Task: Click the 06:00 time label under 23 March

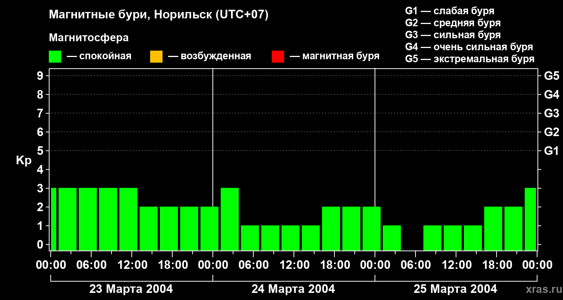Action: [x=91, y=265]
